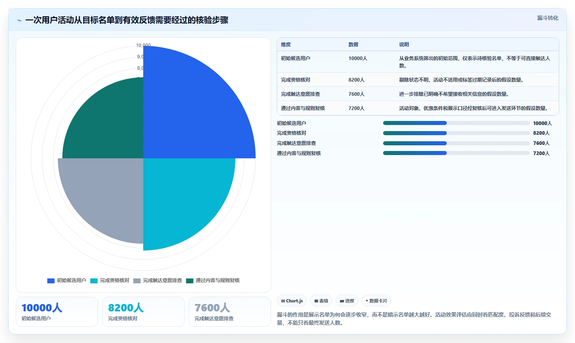Toggle 通过内容与规则复核 legend green swatch
This screenshot has width=575, height=343.
point(190,280)
